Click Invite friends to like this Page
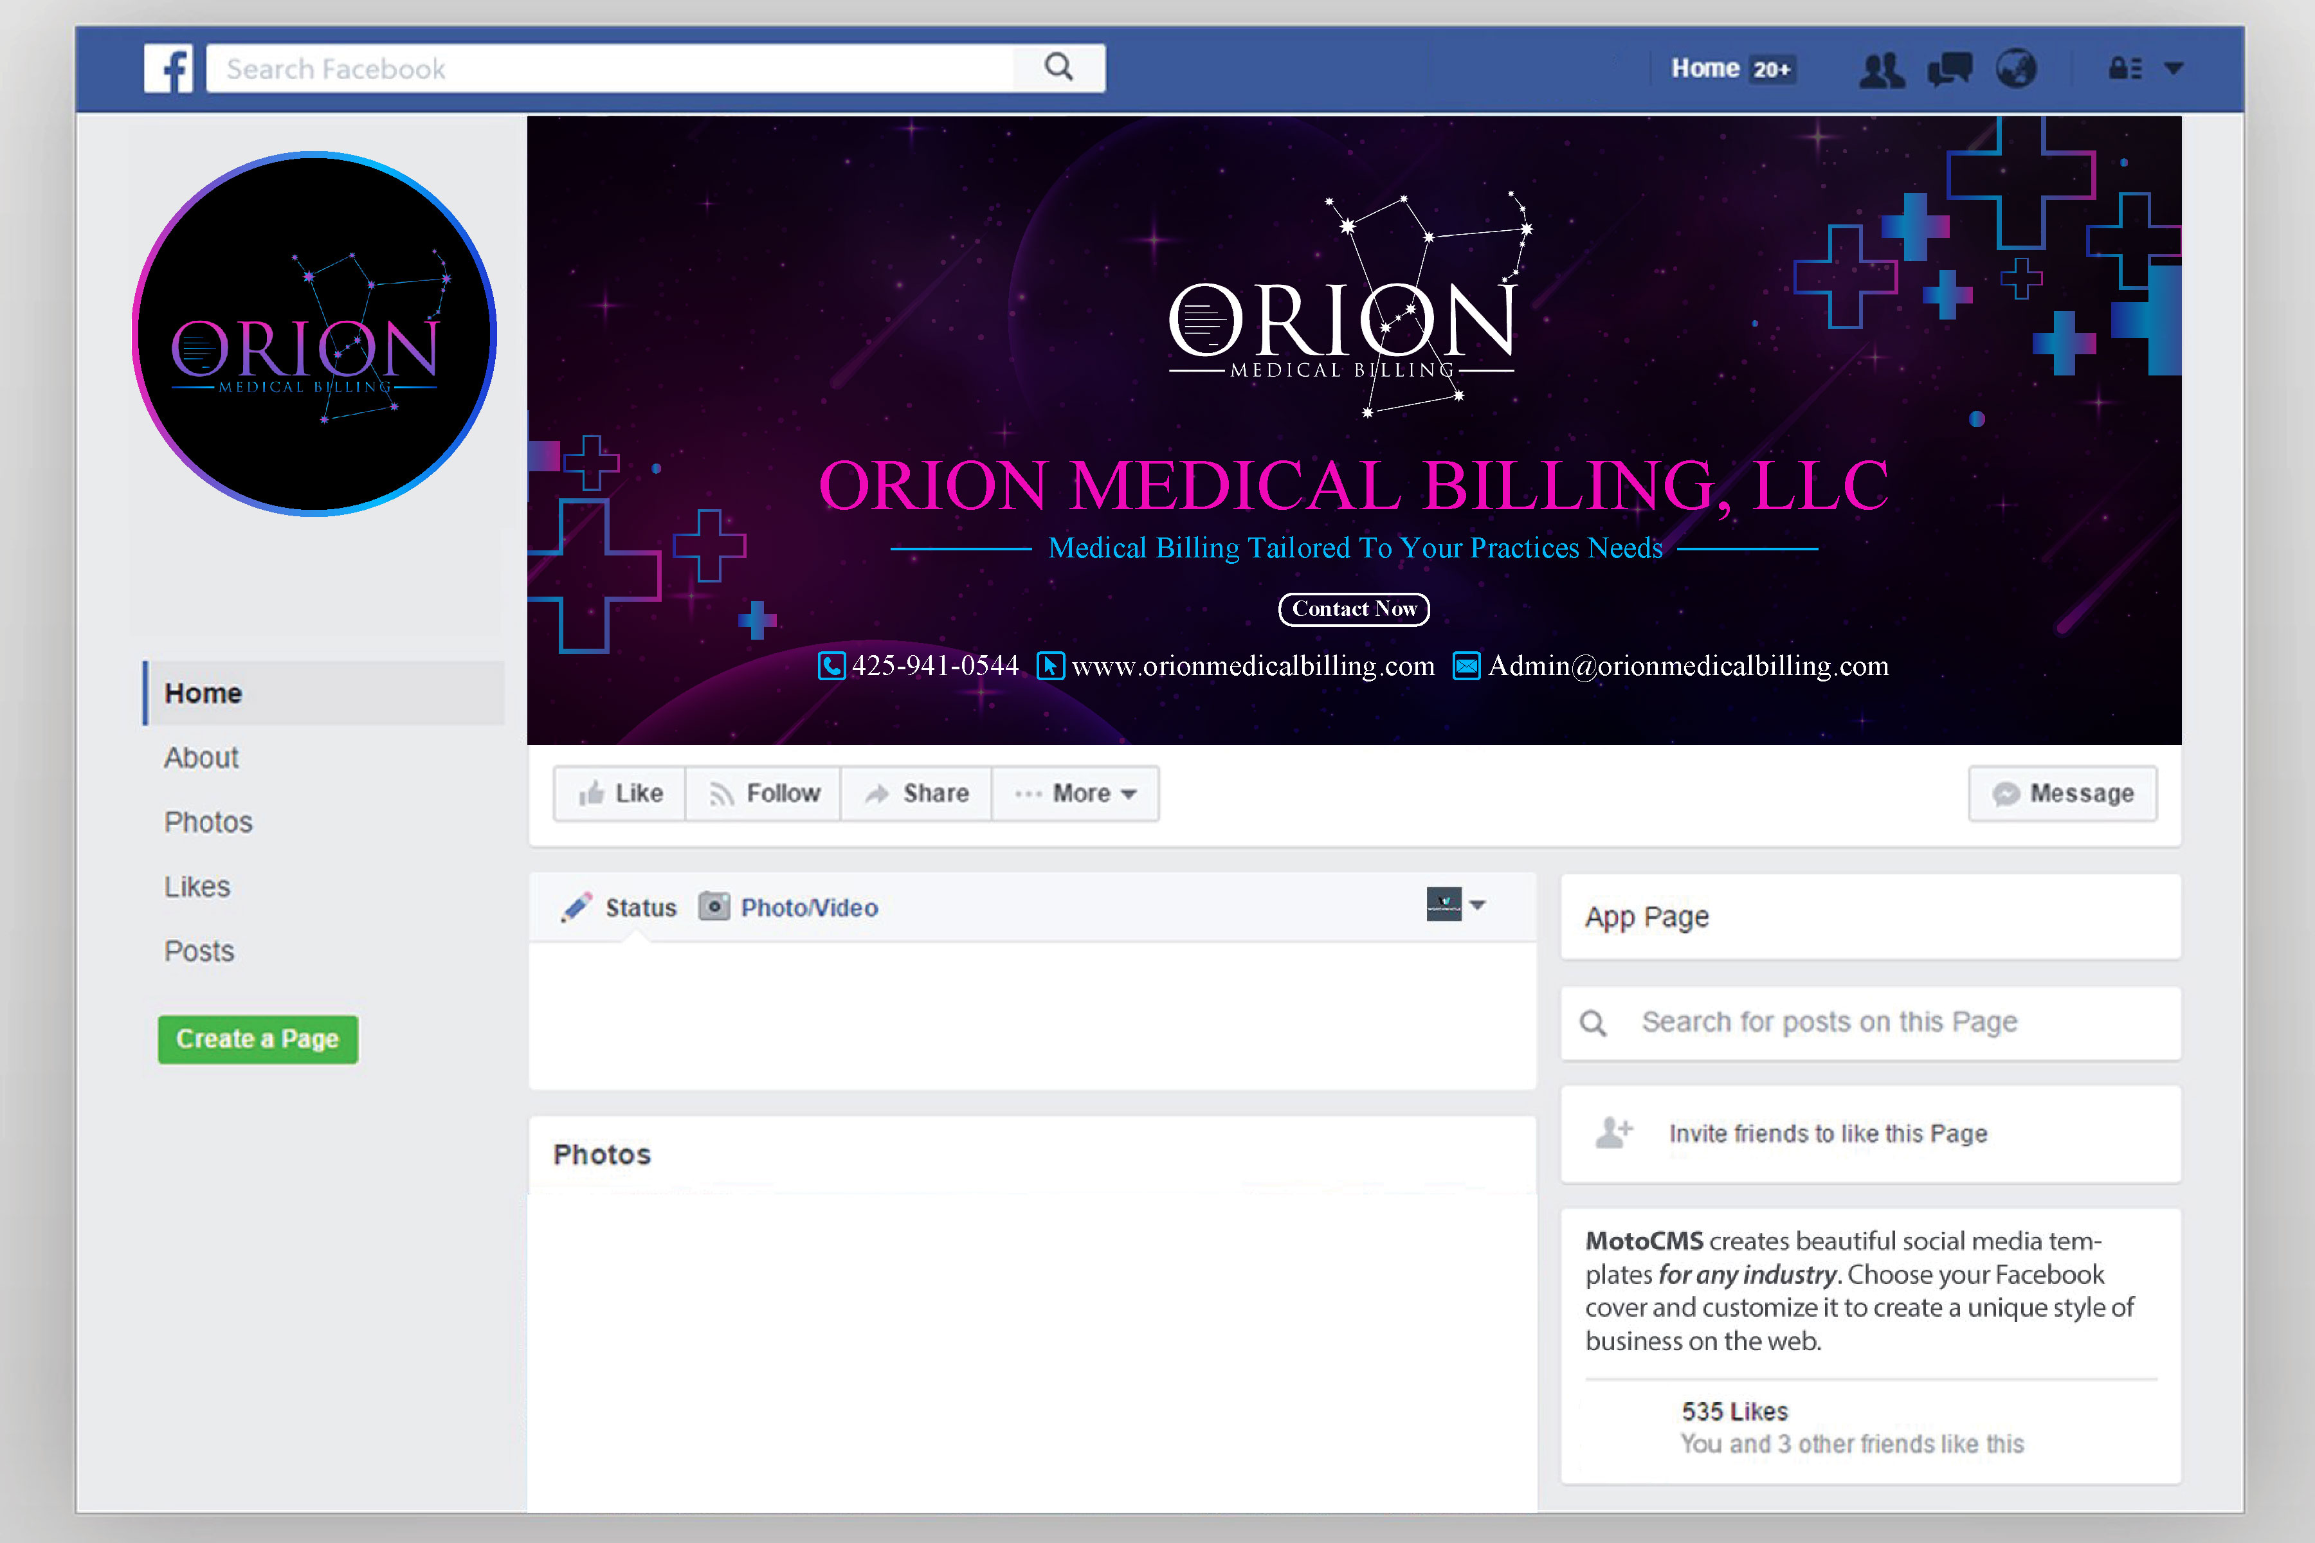The image size is (2315, 1543). (x=1829, y=1133)
